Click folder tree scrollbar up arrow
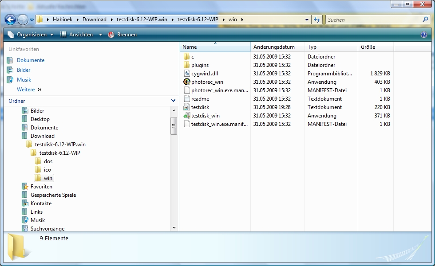 tap(174, 110)
